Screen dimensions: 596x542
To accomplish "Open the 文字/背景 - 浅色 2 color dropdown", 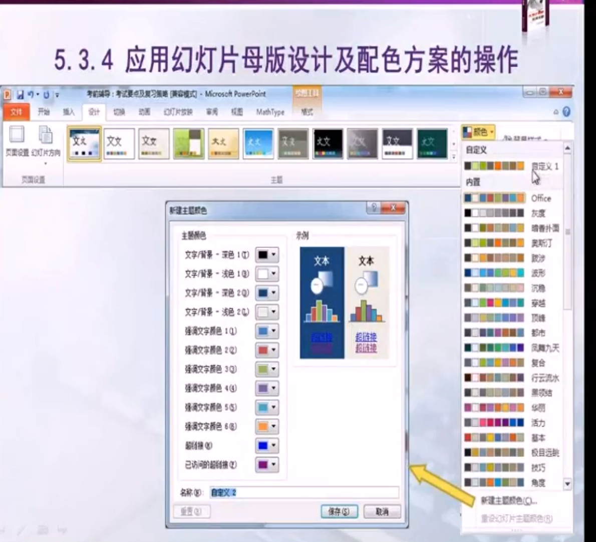I will [267, 312].
